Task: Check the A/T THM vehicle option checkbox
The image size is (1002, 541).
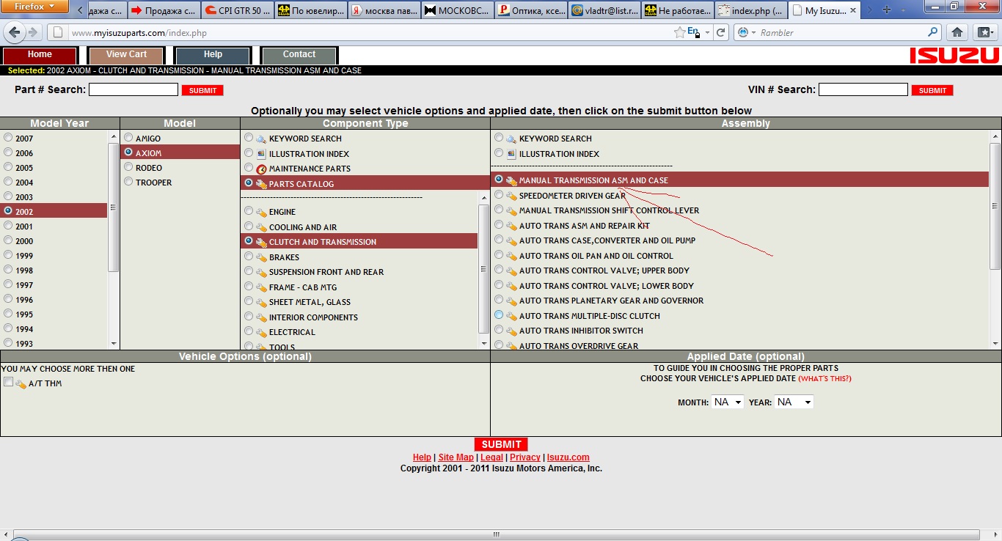Action: coord(8,383)
